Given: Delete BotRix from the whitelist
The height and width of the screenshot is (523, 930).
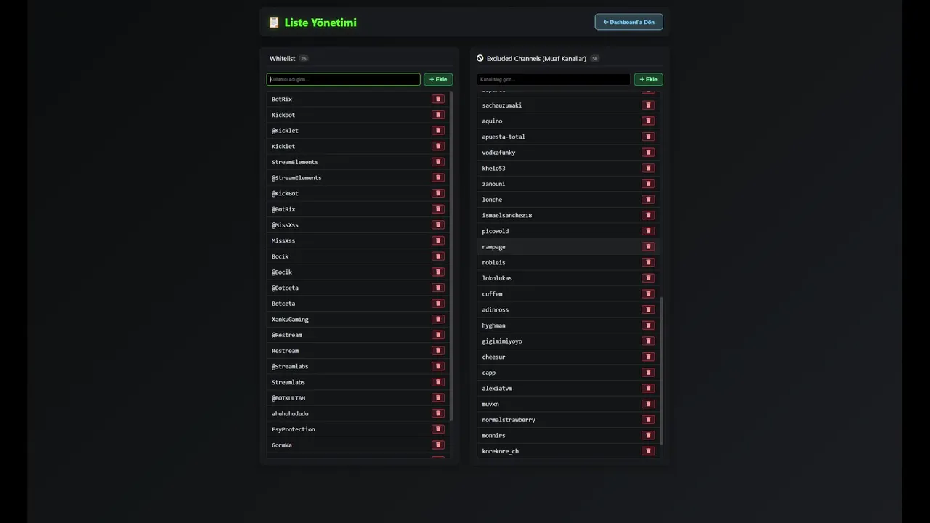Looking at the screenshot, I should tap(437, 99).
